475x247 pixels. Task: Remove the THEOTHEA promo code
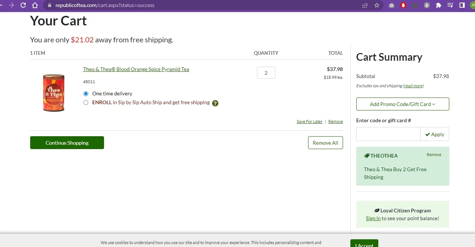[434, 155]
